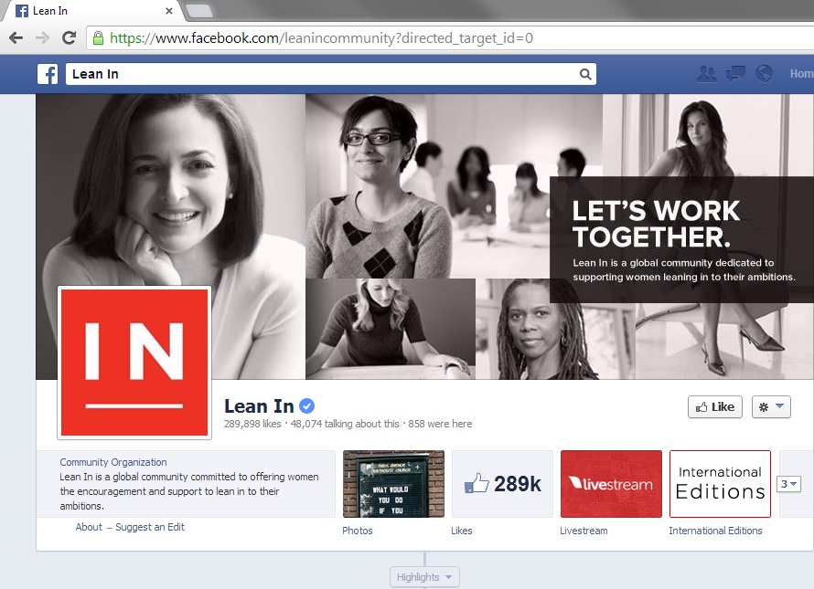Screen dimensions: 814x589
Task: Open the 289k Likes tile
Action: [x=502, y=484]
